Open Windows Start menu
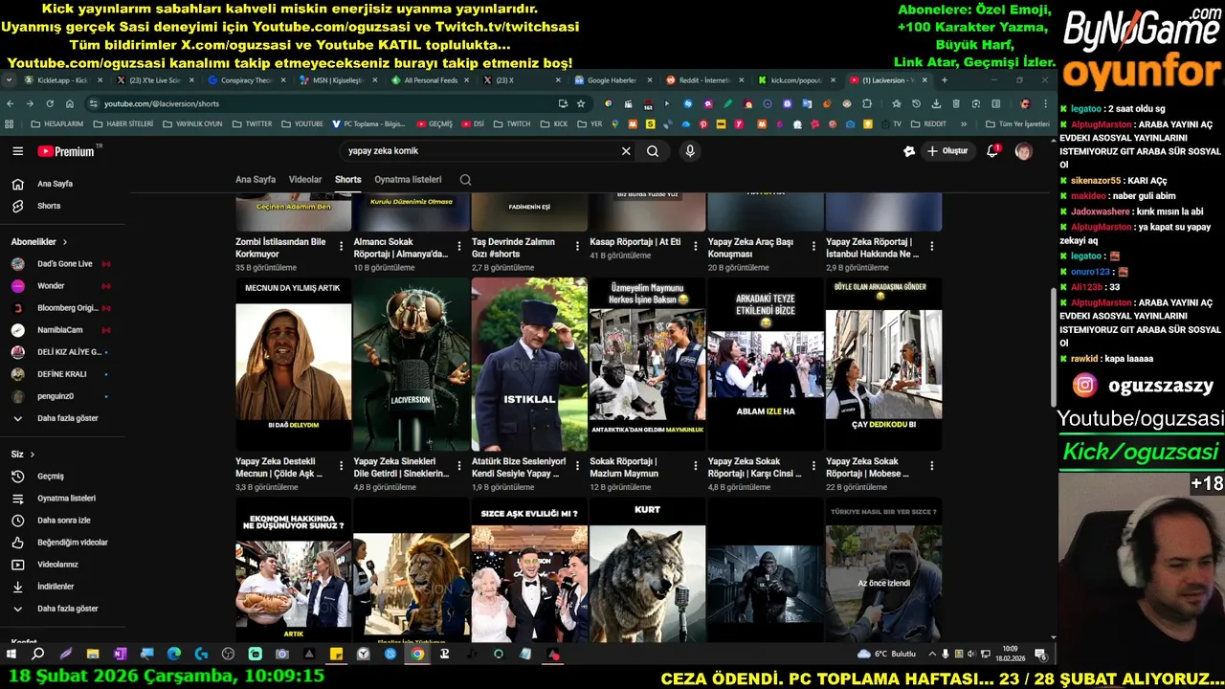The image size is (1225, 689). pos(11,655)
